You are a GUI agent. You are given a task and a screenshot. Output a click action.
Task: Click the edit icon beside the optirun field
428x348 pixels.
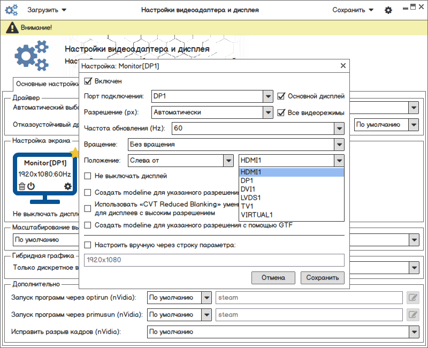412,298
